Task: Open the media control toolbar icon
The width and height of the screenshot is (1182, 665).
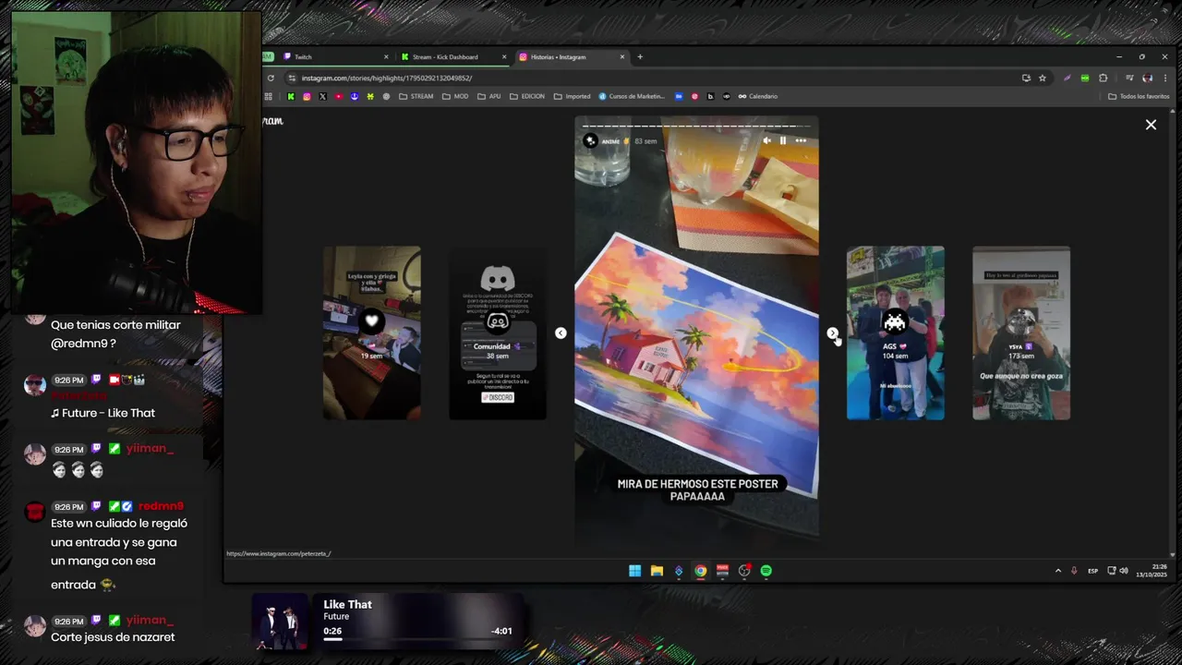Action: click(1129, 79)
